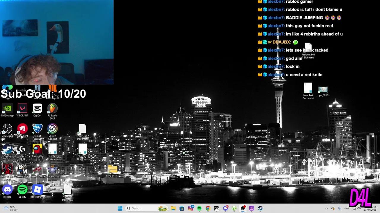Open the CapCut desktop icon
The height and width of the screenshot is (213, 380).
coord(37,109)
